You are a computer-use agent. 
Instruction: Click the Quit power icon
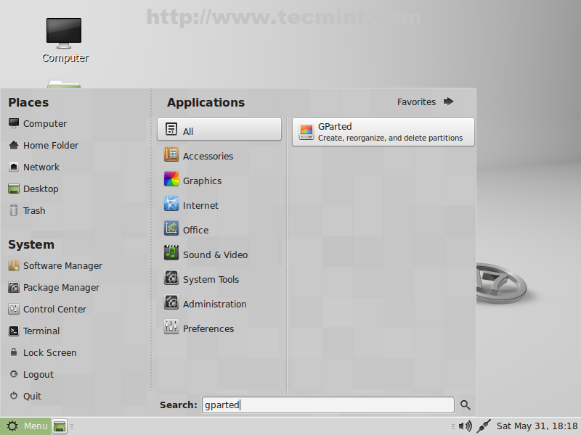tap(14, 396)
